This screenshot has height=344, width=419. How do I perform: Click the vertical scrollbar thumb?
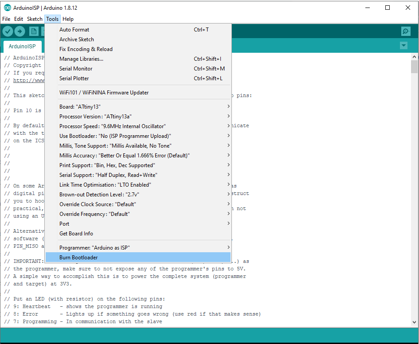414,66
